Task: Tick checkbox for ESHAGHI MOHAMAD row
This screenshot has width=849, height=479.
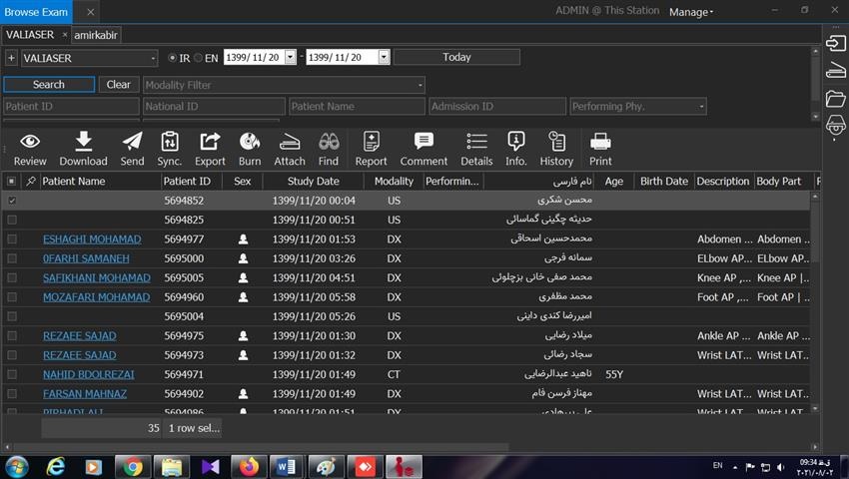Action: 12,239
